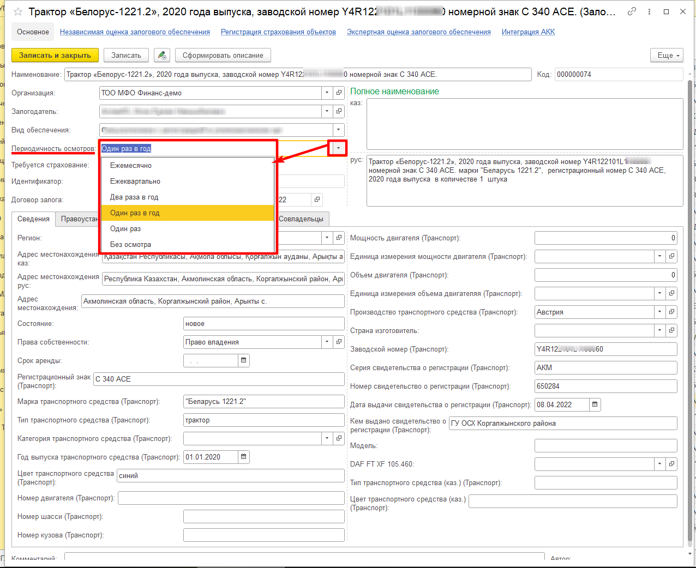696x568 pixels.
Task: Focus the Полное наименование каз text area
Action: coord(525,124)
